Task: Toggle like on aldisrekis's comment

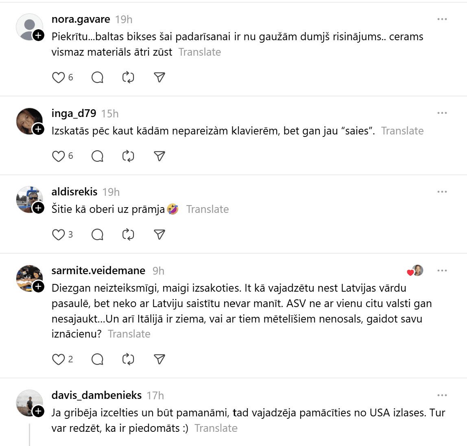Action: point(59,235)
